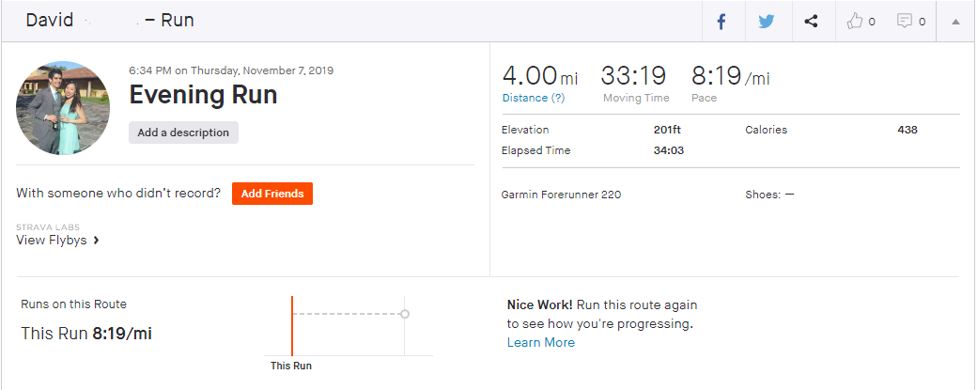Click the Shoes dash value
Screen dimensions: 977x390
(x=789, y=195)
